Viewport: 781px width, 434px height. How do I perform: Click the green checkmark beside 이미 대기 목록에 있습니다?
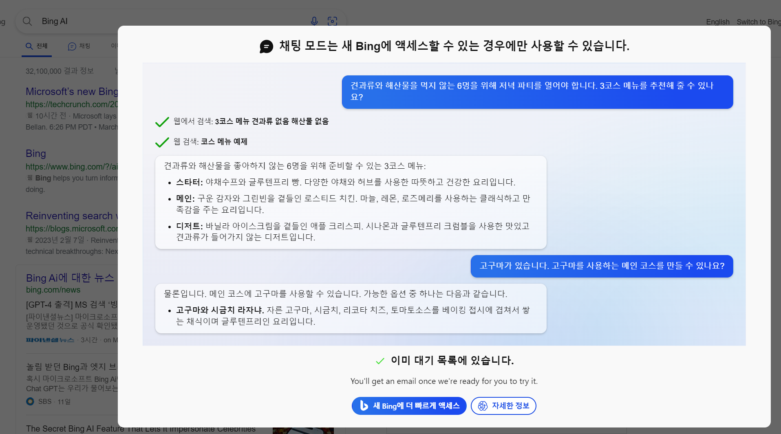click(x=380, y=361)
